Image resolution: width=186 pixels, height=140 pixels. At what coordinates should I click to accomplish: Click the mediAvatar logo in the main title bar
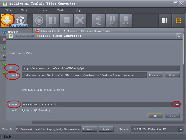click(5, 3)
